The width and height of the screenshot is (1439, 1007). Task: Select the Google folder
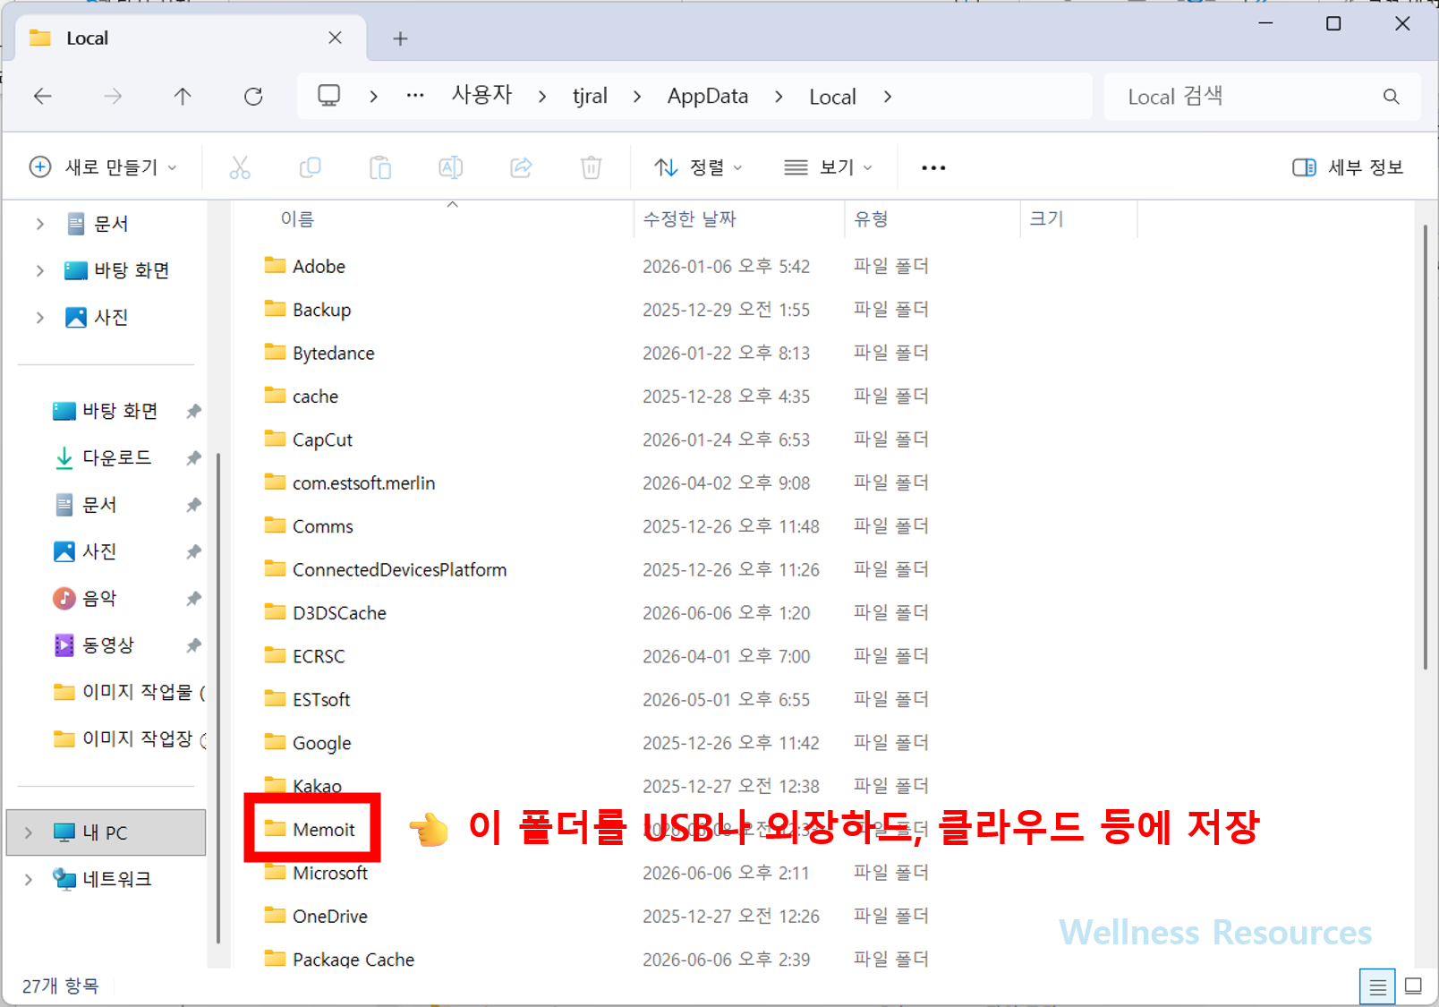coord(308,743)
